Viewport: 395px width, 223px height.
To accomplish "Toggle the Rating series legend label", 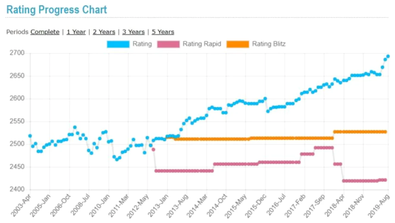I will point(142,44).
